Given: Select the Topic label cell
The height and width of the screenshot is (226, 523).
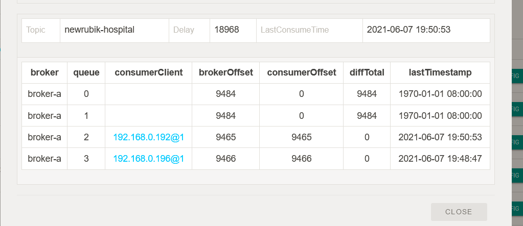Looking at the screenshot, I should point(36,30).
